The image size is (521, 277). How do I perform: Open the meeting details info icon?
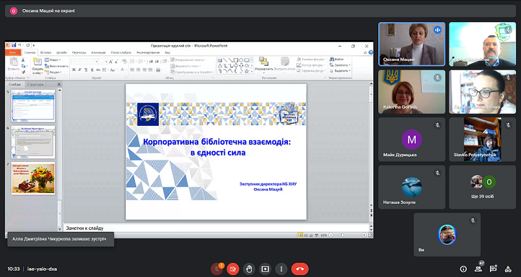pos(463,269)
